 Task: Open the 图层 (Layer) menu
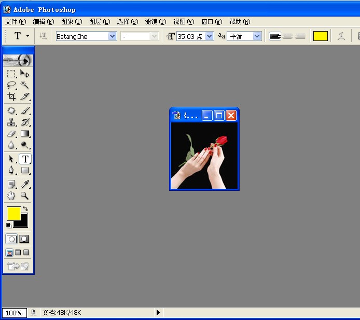coord(99,22)
